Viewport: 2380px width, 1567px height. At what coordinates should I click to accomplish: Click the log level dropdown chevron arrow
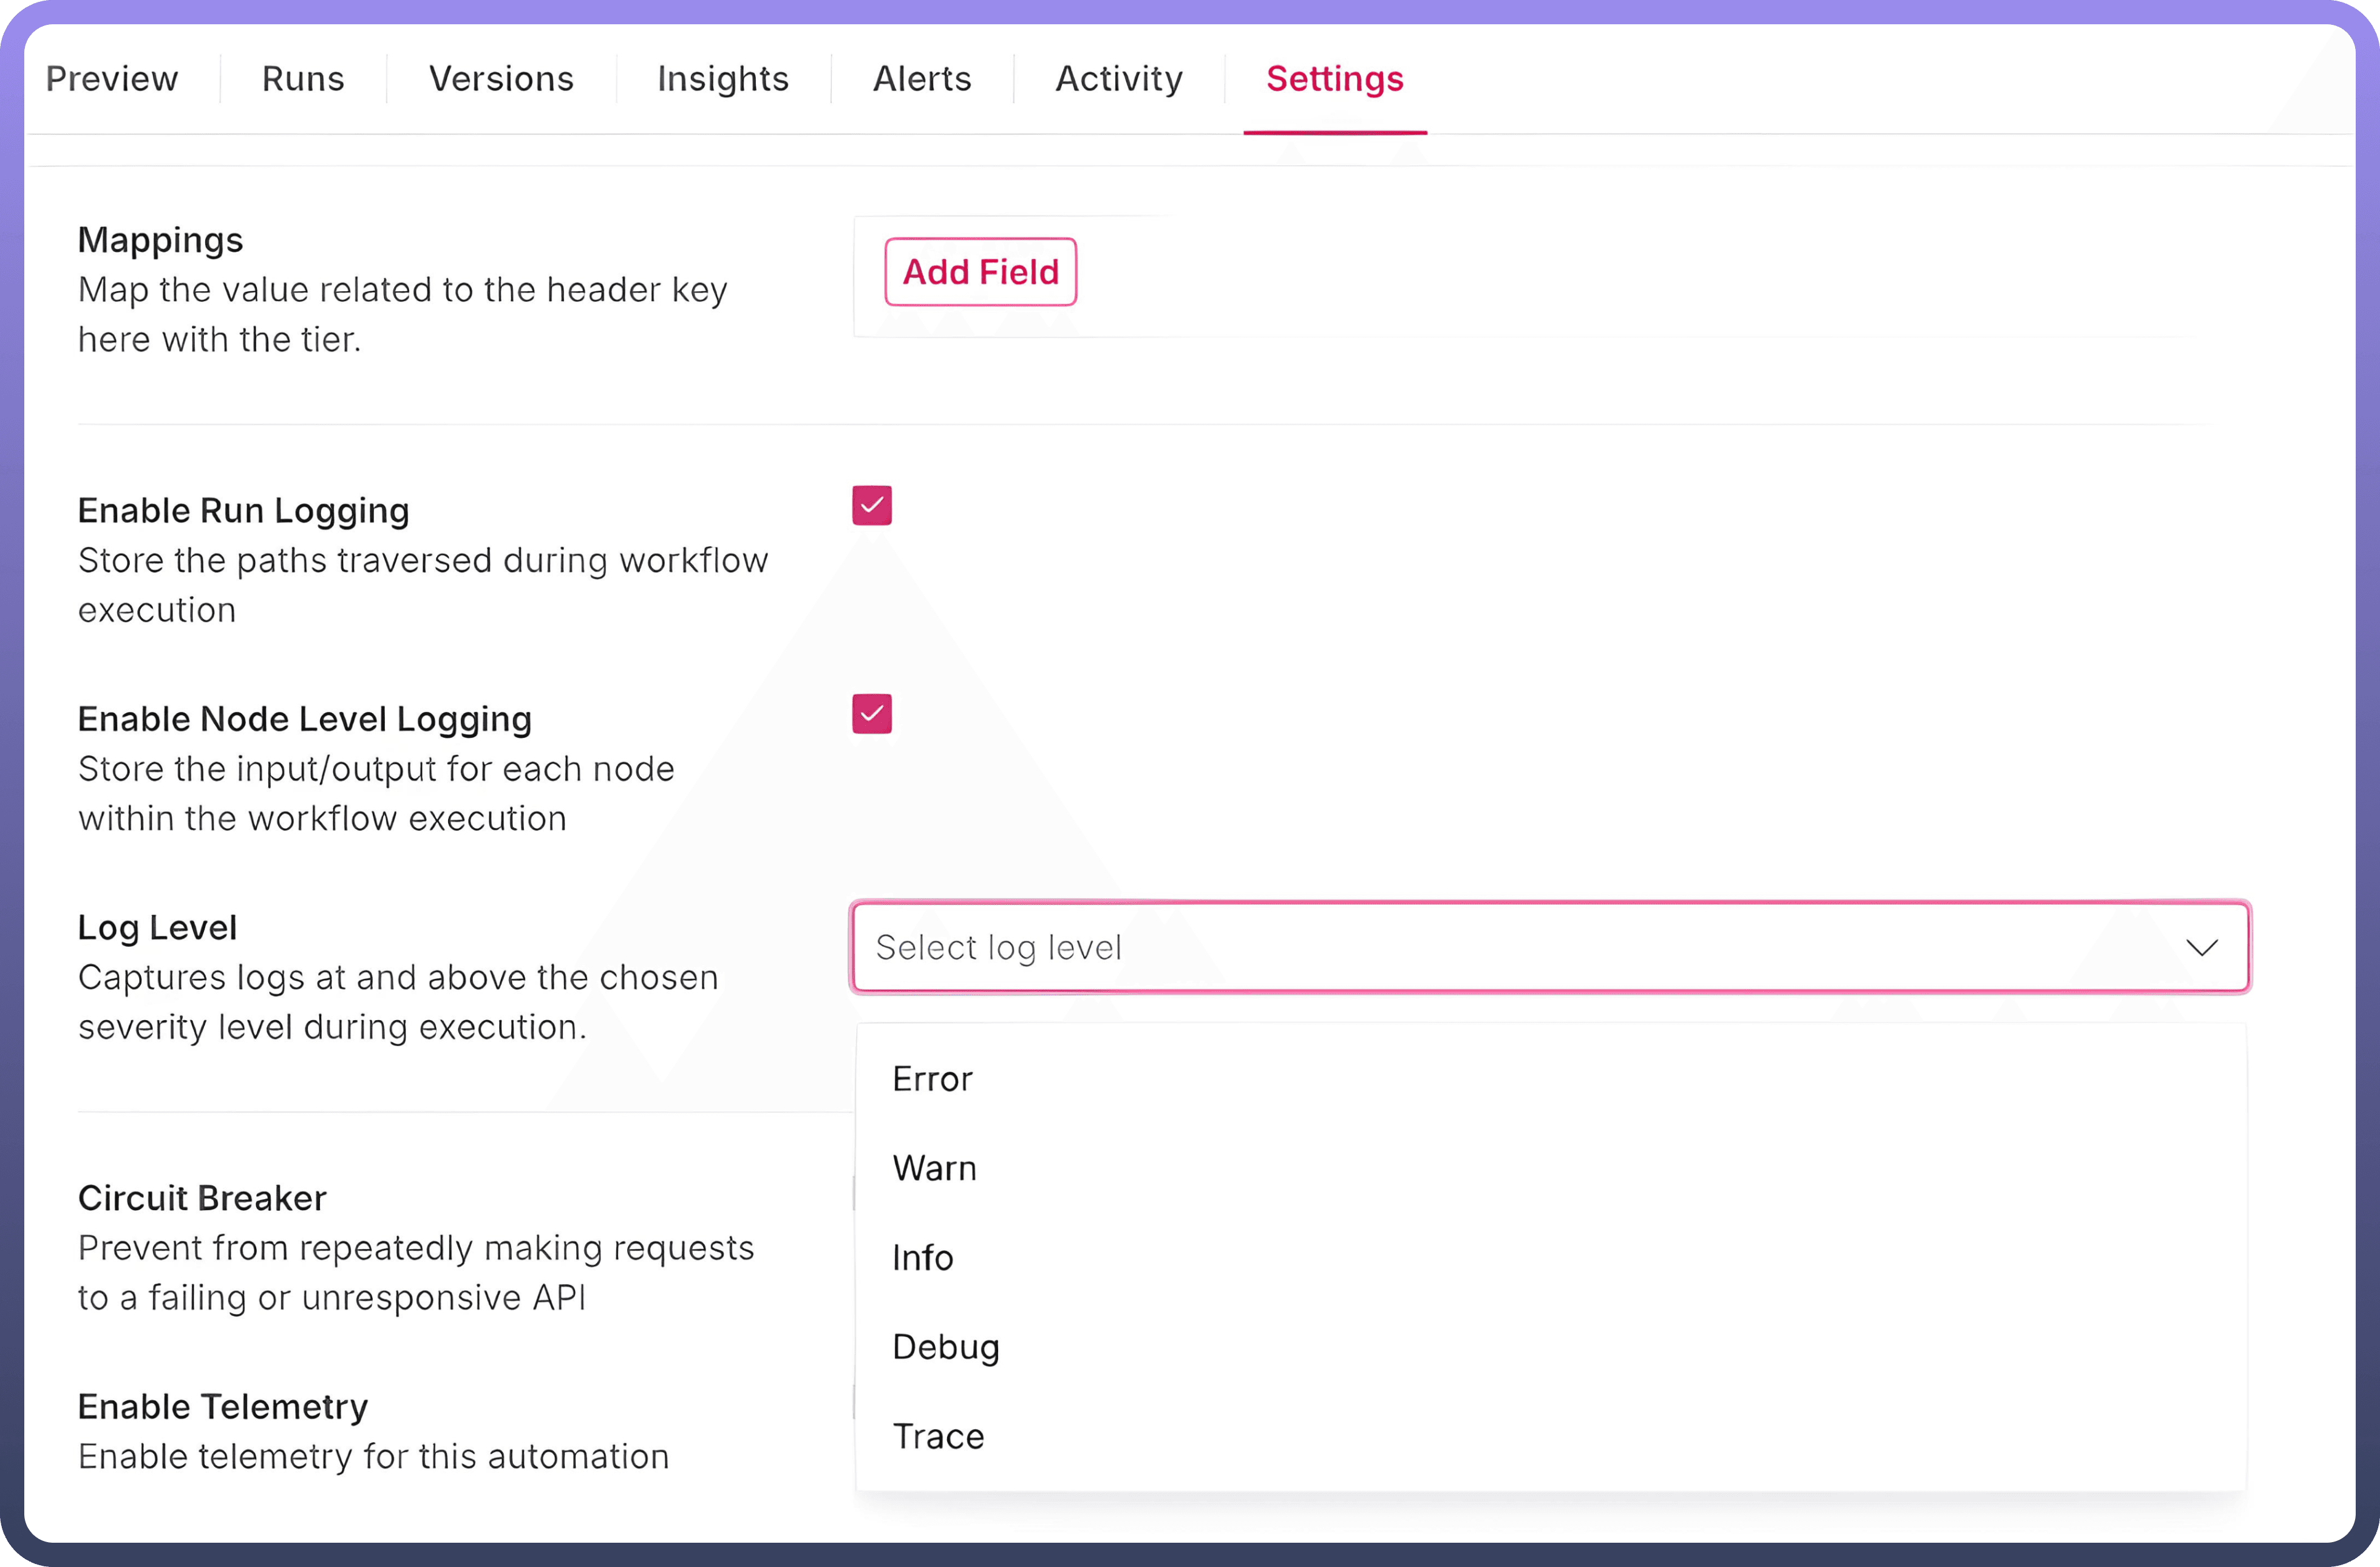pos(2201,947)
